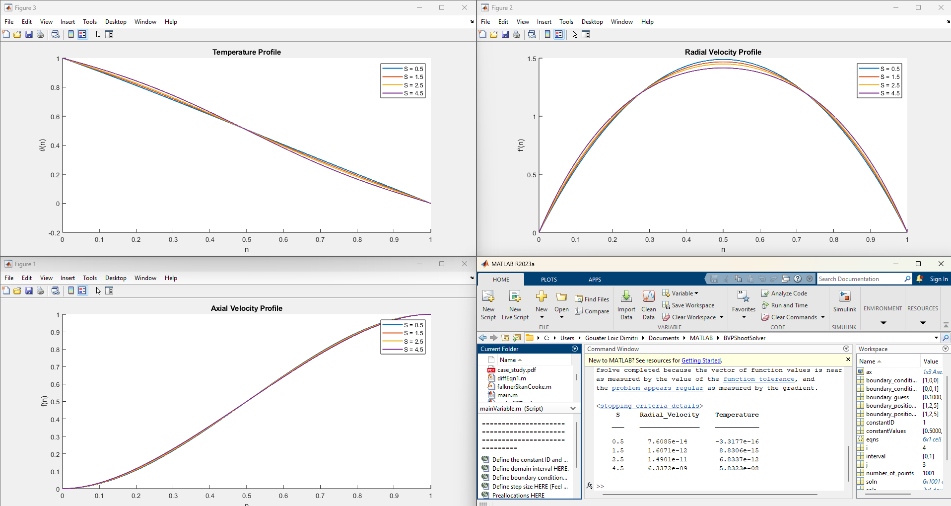Minimize the MATLAB toolstrip with collapse arrow
Image resolution: width=951 pixels, height=506 pixels.
[x=946, y=325]
